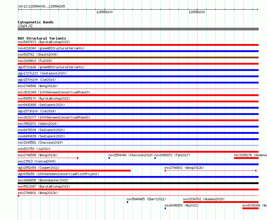Viewport: 267px width, 220px height.
Task: Click the brown nsv515762 variant bar
Action: 138,57
